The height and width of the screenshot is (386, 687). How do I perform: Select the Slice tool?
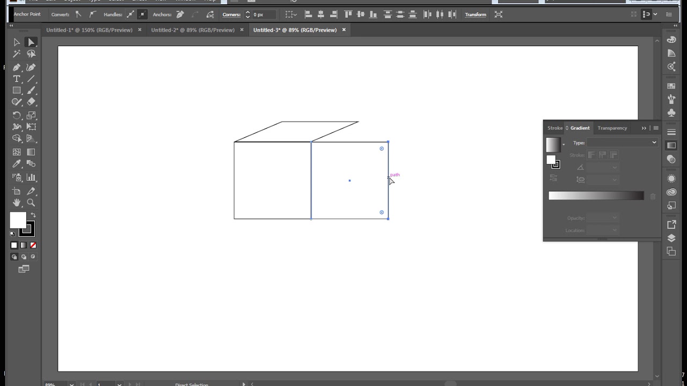tap(31, 191)
